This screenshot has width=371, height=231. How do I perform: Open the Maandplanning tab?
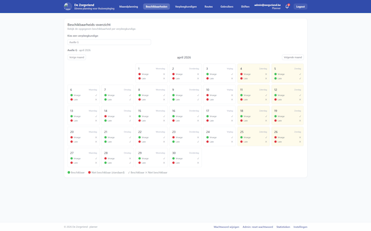(x=128, y=7)
